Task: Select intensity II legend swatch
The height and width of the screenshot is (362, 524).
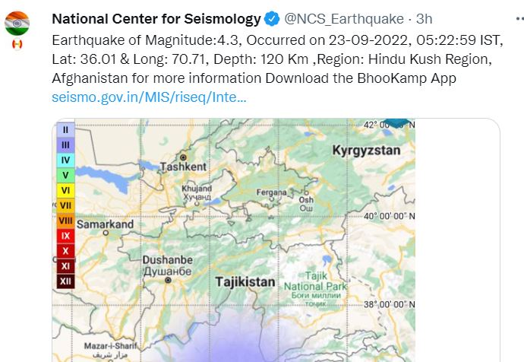Action: [65, 129]
